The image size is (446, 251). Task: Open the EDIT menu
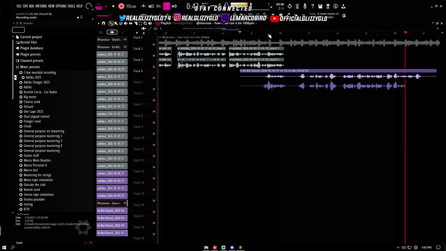(x=25, y=6)
